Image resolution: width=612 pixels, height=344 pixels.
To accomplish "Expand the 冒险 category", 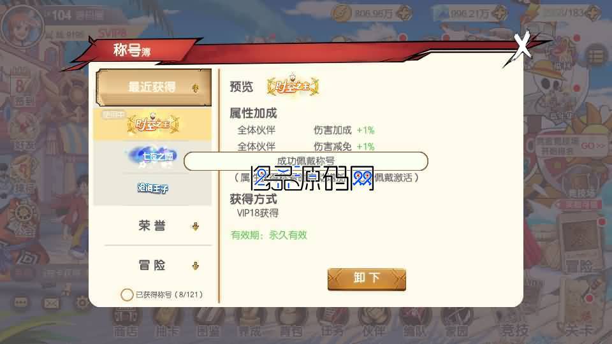I will coord(154,266).
